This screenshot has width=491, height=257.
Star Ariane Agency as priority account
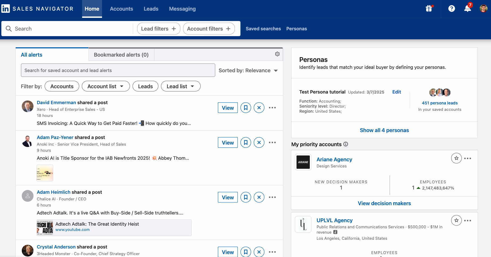pyautogui.click(x=456, y=158)
